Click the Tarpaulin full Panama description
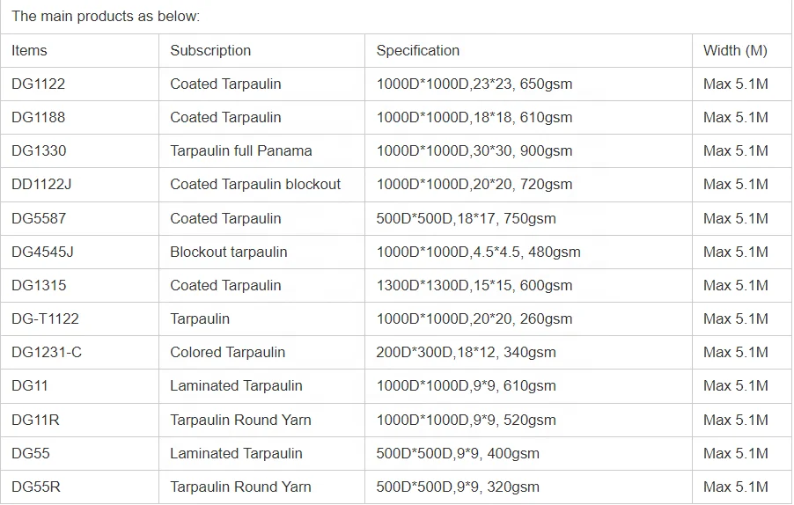The height and width of the screenshot is (505, 794). tap(241, 151)
